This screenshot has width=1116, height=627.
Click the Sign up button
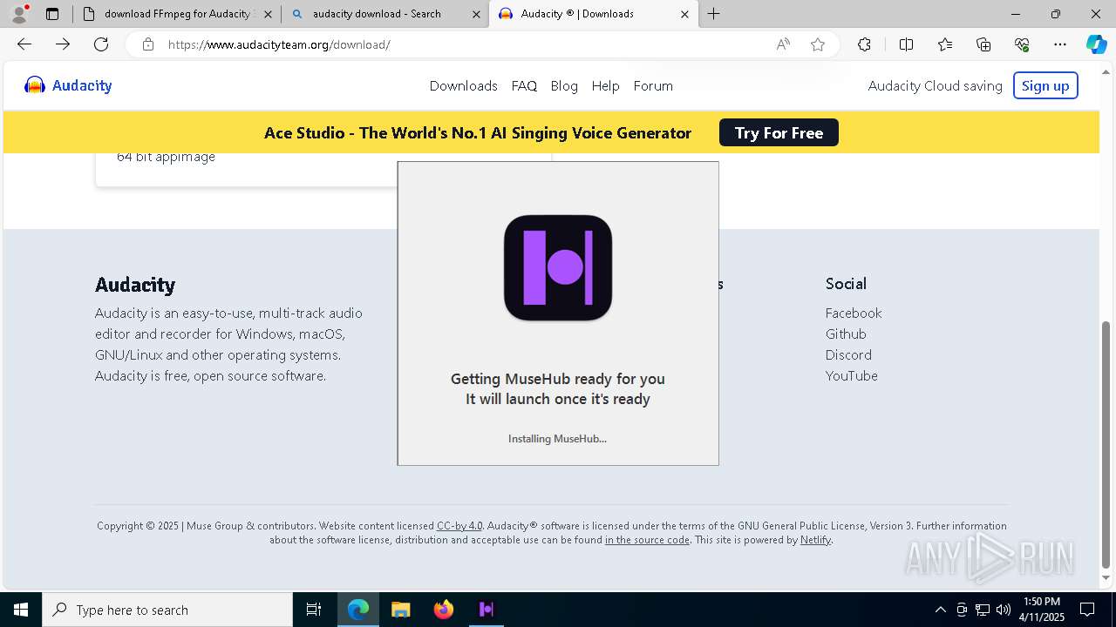(x=1045, y=85)
